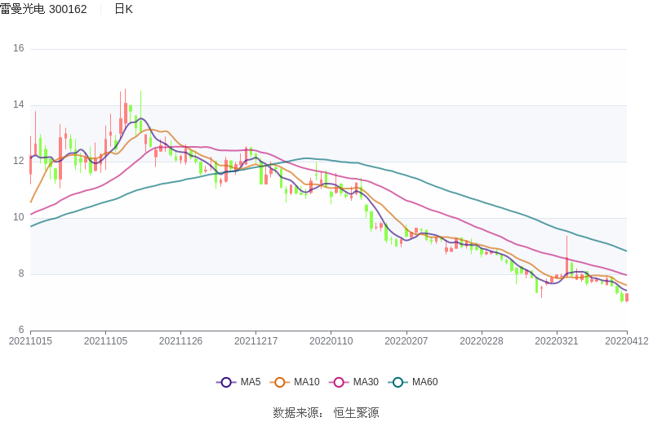This screenshot has height=422, width=653.
Task: Click the 6 price label on y-axis
Action: click(x=21, y=330)
